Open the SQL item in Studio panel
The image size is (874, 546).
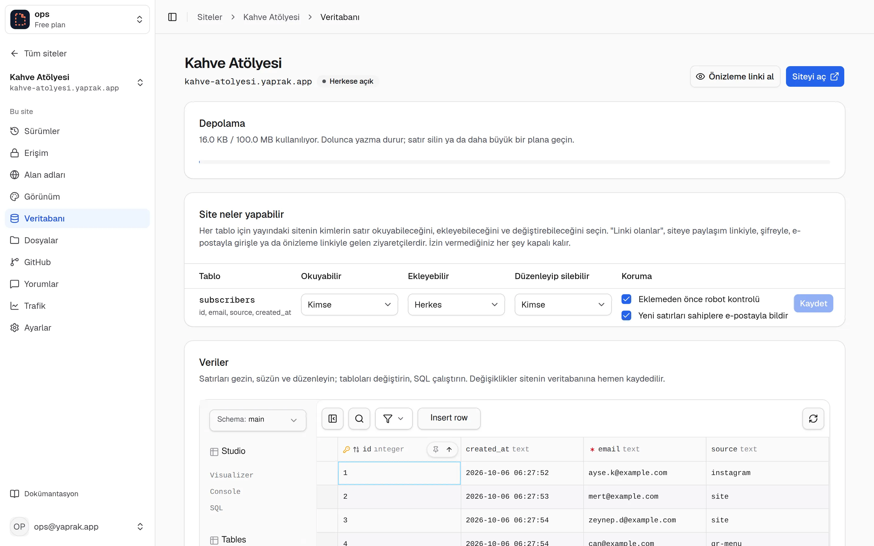point(216,508)
